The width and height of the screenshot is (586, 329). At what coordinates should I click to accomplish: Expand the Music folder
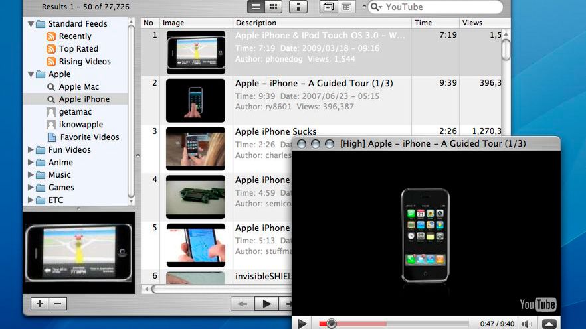31,174
